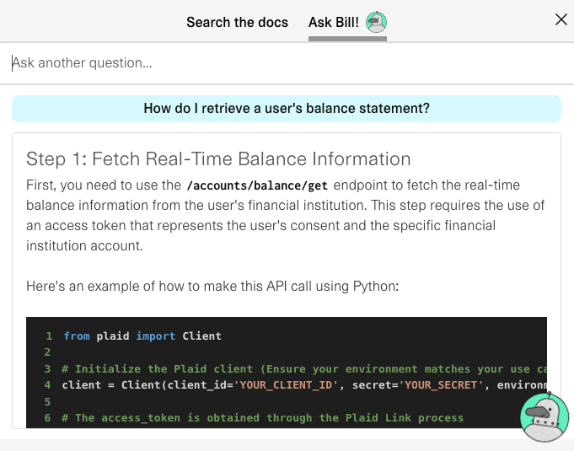This screenshot has height=451, width=574.
Task: Close the Ask Bill dialog with the X
Action: click(x=561, y=19)
